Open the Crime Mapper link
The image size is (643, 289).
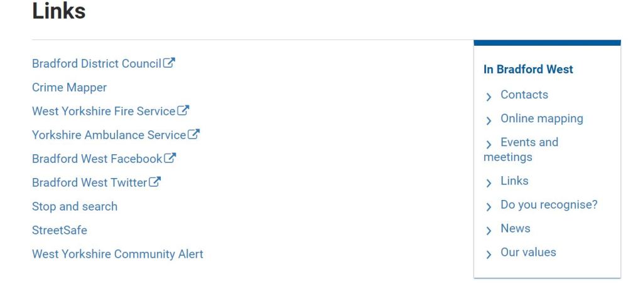point(69,87)
